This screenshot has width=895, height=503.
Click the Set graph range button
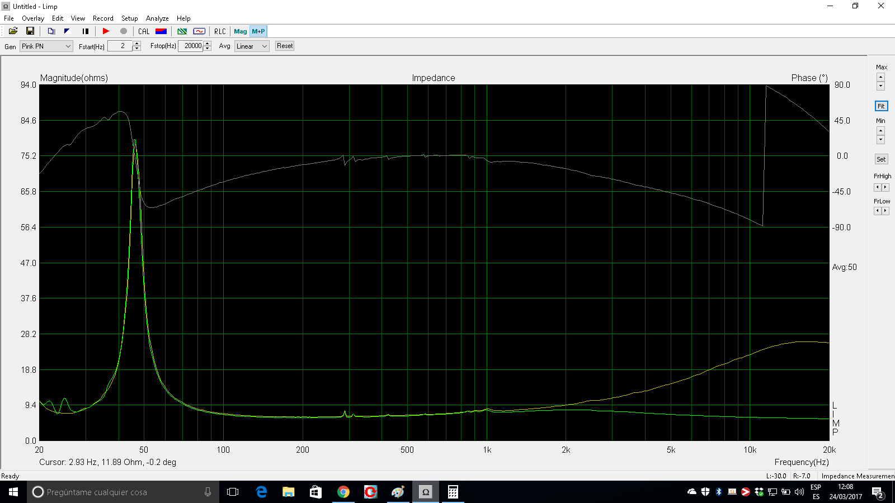tap(881, 159)
